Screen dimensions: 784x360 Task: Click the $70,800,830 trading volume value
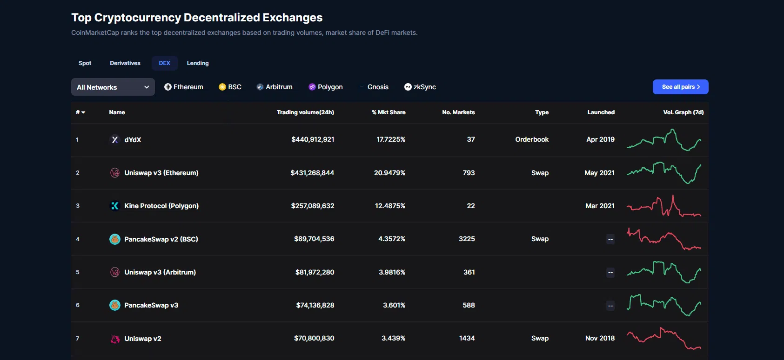[314, 338]
